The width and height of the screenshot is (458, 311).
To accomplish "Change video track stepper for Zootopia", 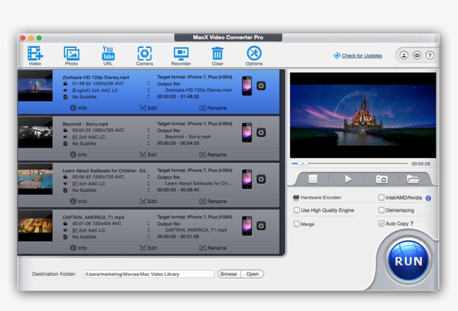I will (149, 84).
